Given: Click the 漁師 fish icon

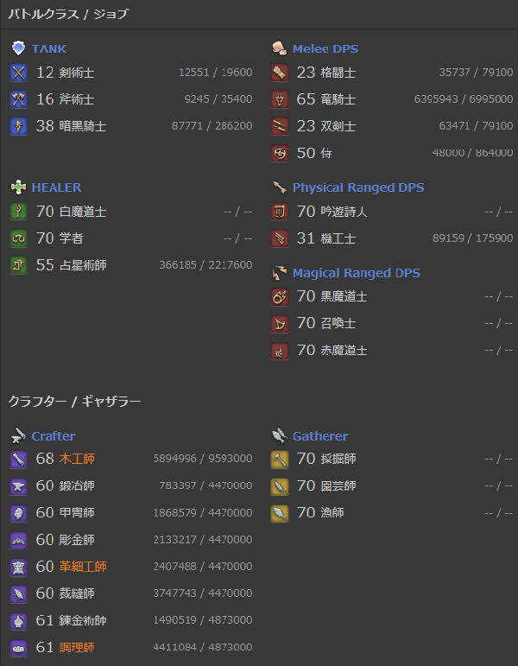Looking at the screenshot, I should click(x=280, y=512).
